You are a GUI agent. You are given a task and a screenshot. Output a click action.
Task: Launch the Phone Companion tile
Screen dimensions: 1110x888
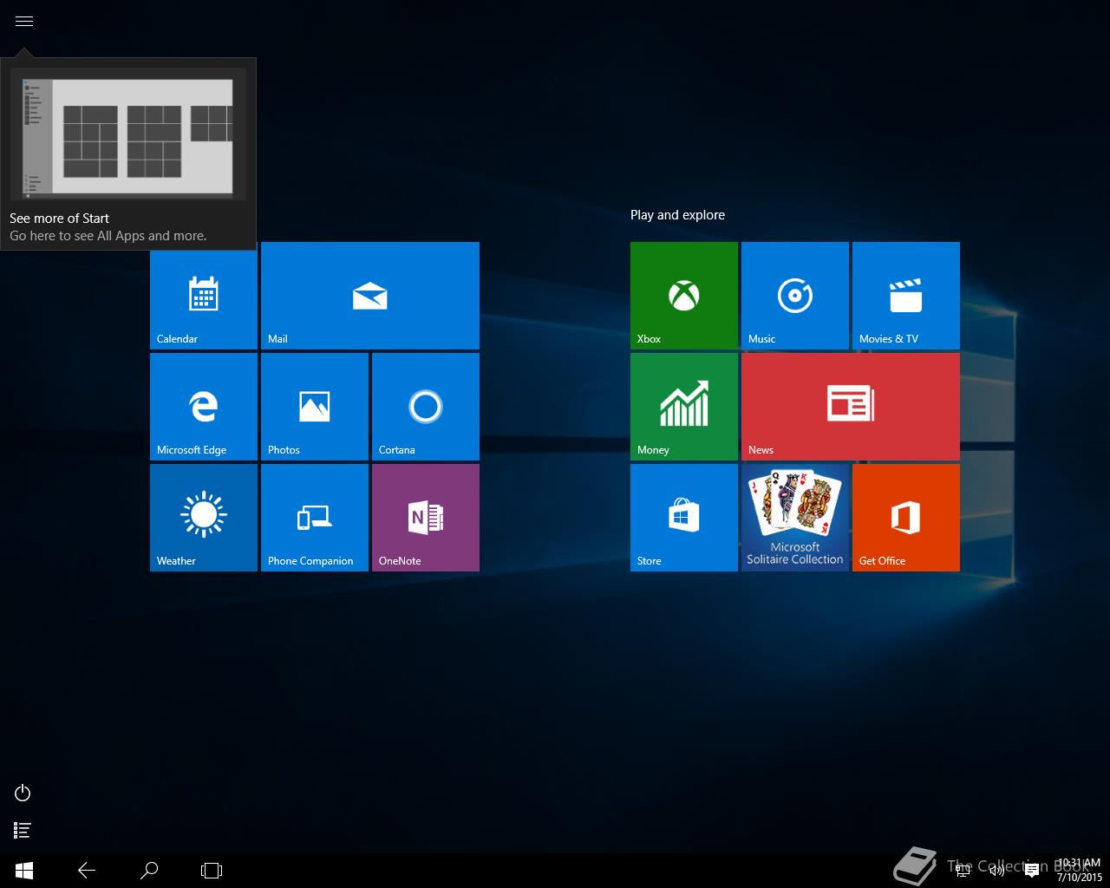[315, 518]
